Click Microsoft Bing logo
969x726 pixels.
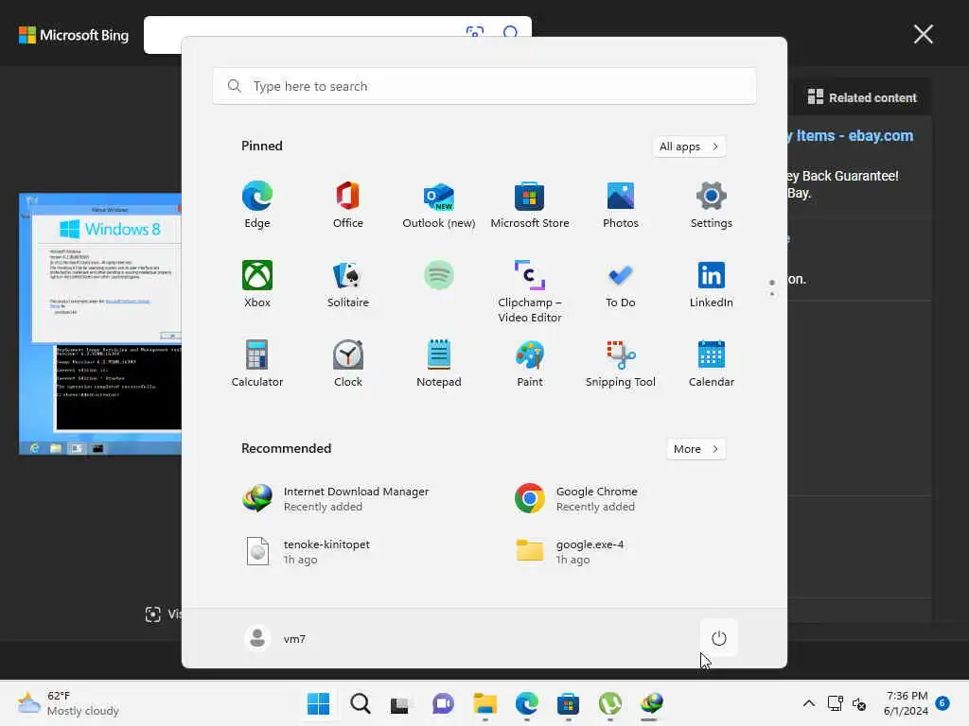(x=74, y=35)
